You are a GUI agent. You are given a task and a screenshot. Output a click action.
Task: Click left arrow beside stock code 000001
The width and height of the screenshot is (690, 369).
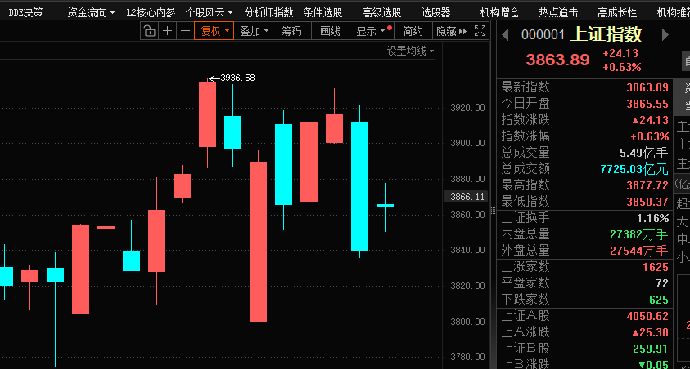(x=505, y=34)
